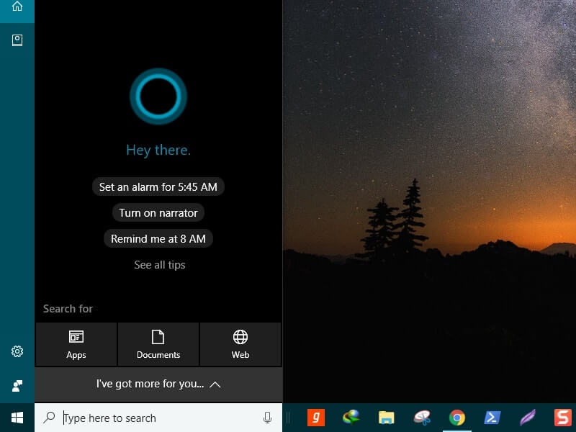Launch Internet Download Manager from taskbar
Viewport: 576px width, 432px height.
(x=351, y=418)
